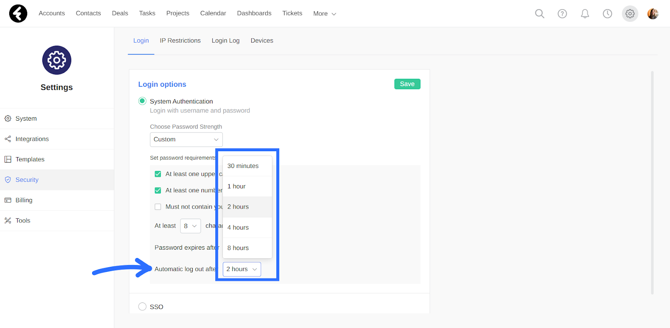Screen dimensions: 670x328
Task: Go to Dashboards in top navigation
Action: [x=254, y=13]
